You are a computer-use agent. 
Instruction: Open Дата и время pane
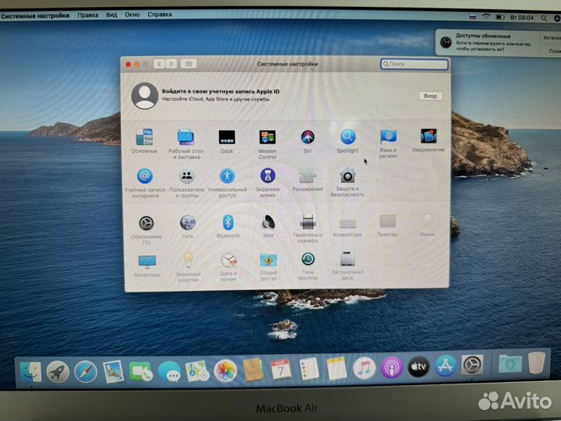pyautogui.click(x=228, y=267)
